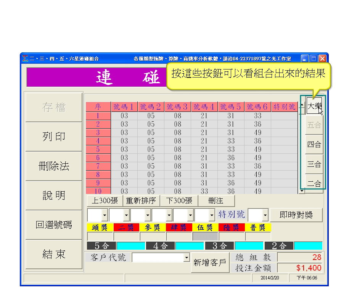The image size is (349, 305).
Task: Click the cyan field next to 5合
Action: tap(131, 246)
